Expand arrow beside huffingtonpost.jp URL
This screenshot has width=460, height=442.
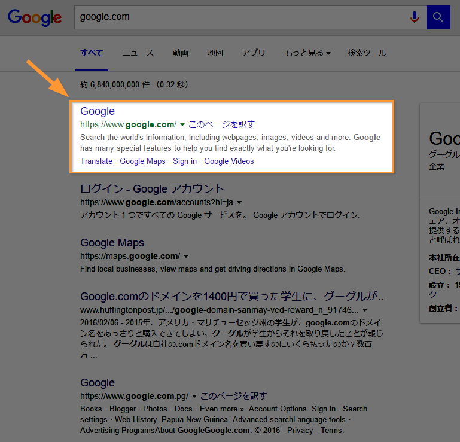[365, 310]
